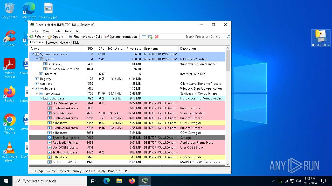
Task: Click the Refresh toolbar button
Action: 37,37
